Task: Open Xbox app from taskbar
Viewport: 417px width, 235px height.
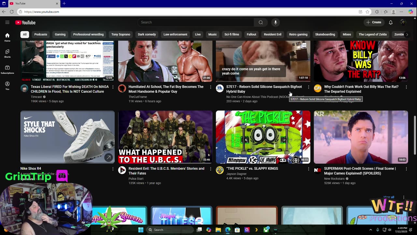Action: pyautogui.click(x=266, y=230)
